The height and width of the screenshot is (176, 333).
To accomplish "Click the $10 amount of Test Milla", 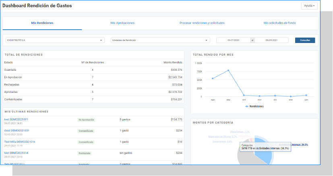I will [180, 142].
